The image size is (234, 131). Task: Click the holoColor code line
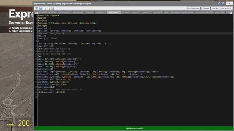coord(106,77)
